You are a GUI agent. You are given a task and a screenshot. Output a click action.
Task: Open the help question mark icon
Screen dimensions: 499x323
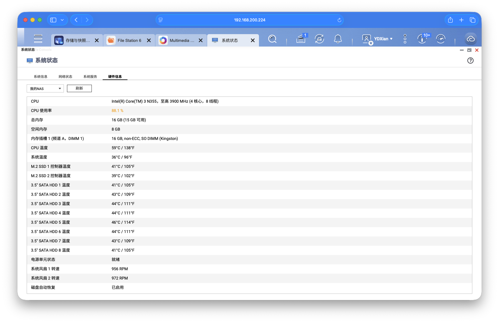(x=470, y=61)
